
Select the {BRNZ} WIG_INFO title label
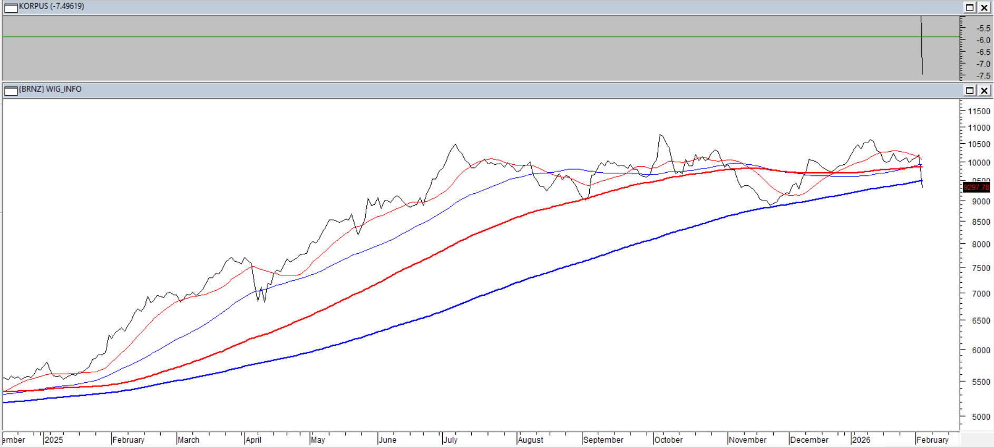click(51, 90)
